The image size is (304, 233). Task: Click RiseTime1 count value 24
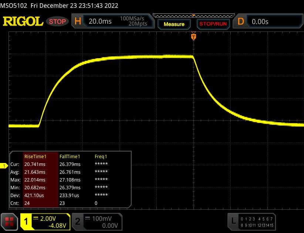point(27,203)
